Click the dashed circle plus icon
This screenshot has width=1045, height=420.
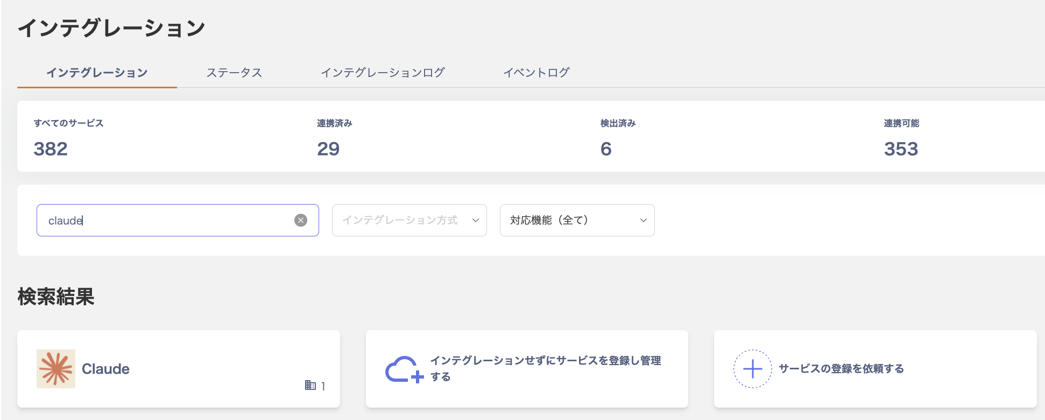[x=752, y=369]
